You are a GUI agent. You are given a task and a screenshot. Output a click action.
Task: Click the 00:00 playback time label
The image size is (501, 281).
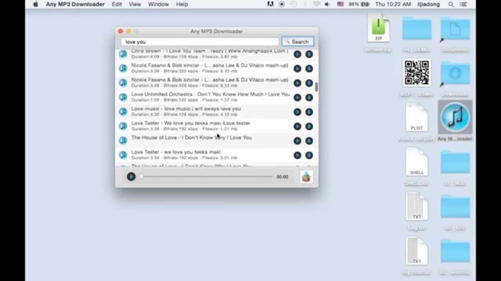click(282, 177)
